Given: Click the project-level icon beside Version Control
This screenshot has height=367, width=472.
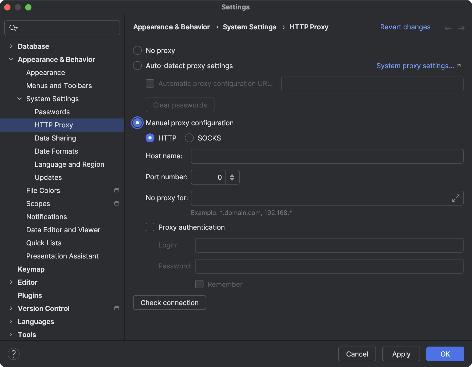Looking at the screenshot, I should 117,309.
